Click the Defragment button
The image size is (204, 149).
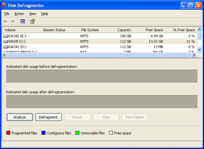coord(49,117)
